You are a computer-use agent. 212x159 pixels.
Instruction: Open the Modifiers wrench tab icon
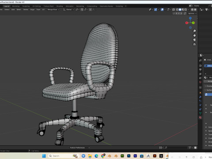click(200, 97)
